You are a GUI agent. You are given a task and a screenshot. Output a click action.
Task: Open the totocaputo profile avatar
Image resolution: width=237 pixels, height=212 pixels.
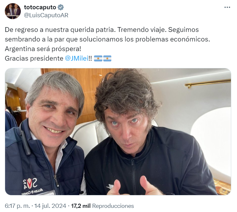[13, 11]
